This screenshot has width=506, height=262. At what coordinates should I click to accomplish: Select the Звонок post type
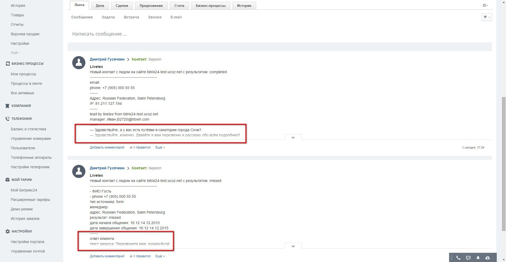tap(155, 17)
